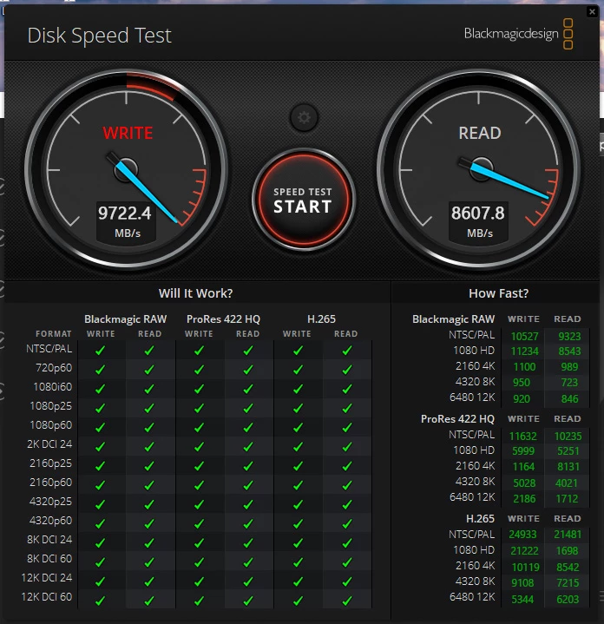
Task: Click ProRes 422 HQ 1080 HD read value 5251
Action: point(568,451)
